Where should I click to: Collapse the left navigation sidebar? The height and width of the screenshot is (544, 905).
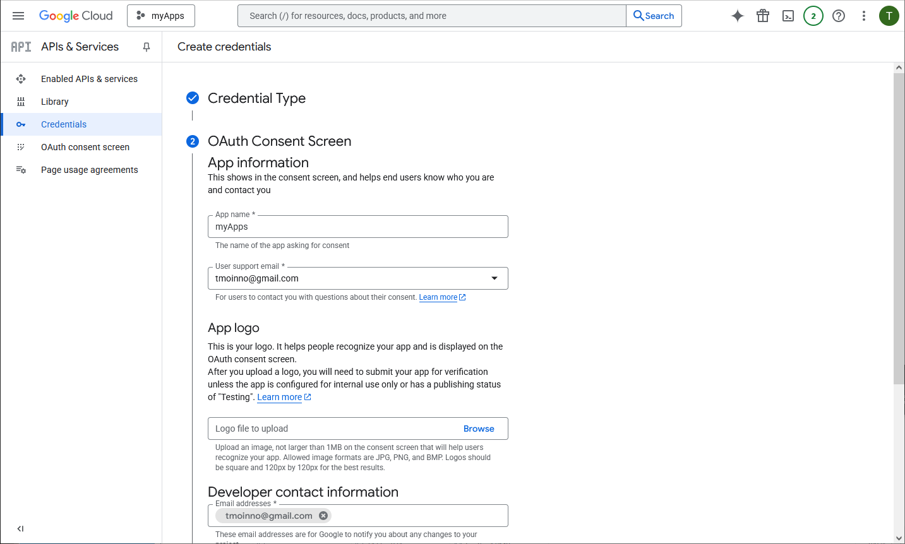pos(20,529)
